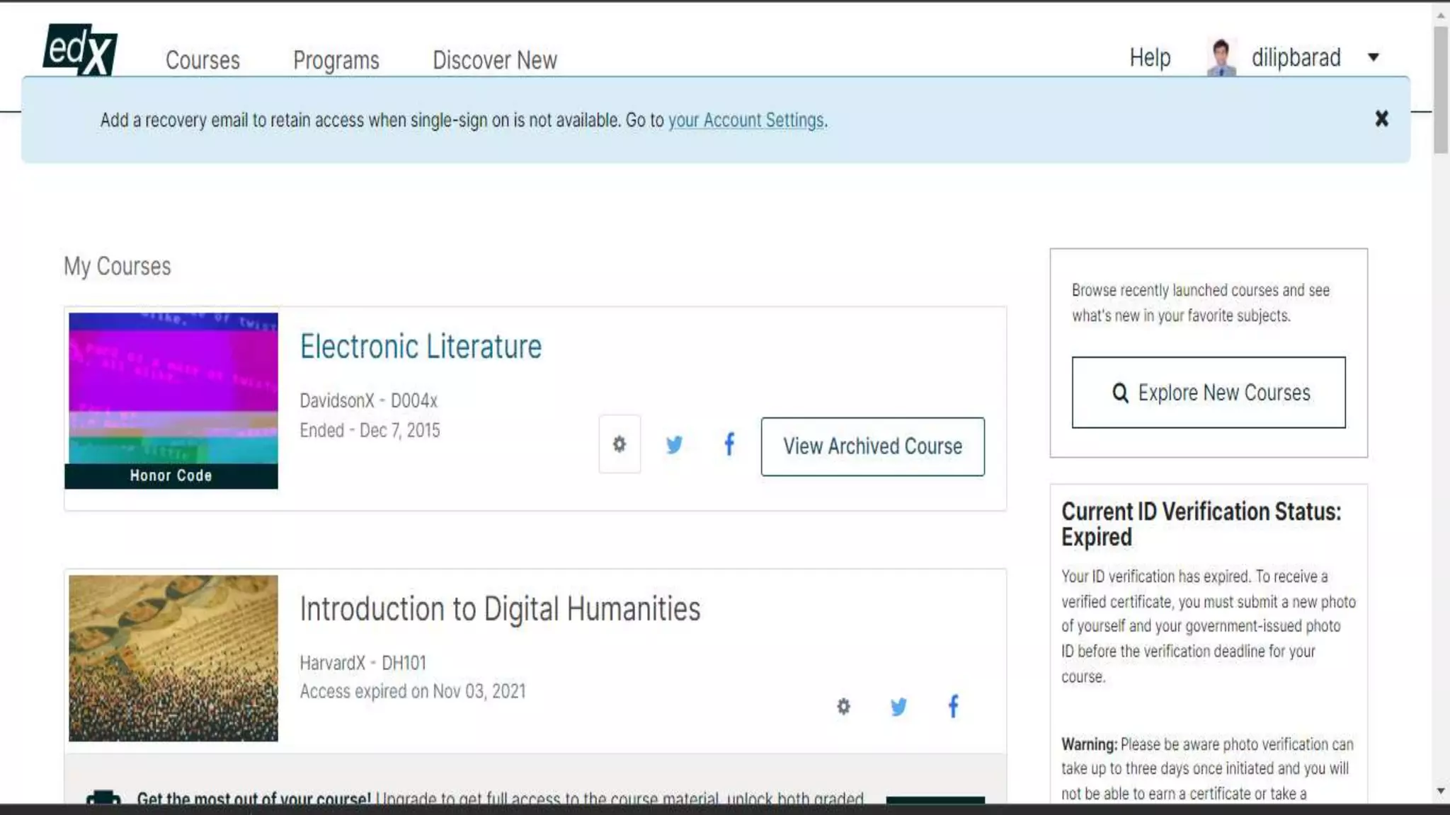Share Electronic Literature on Twitter
This screenshot has height=815, width=1450.
[674, 444]
